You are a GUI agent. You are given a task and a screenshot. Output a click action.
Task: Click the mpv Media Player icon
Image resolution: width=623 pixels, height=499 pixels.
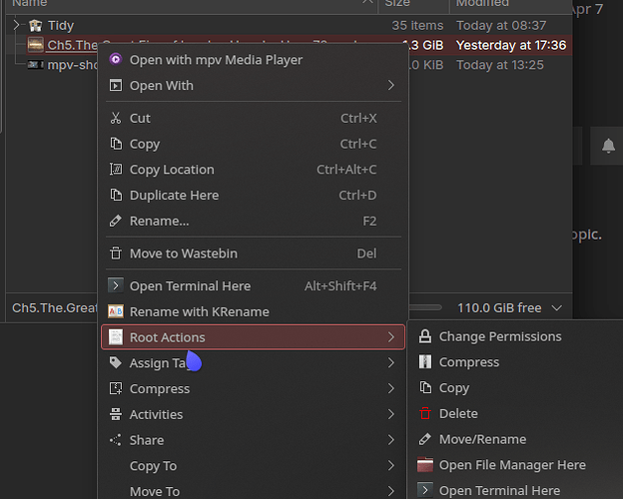[116, 60]
